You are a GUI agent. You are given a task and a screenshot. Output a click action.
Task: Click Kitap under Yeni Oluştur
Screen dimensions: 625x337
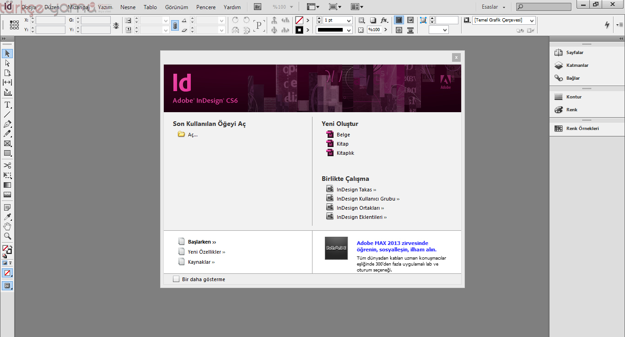click(x=343, y=144)
